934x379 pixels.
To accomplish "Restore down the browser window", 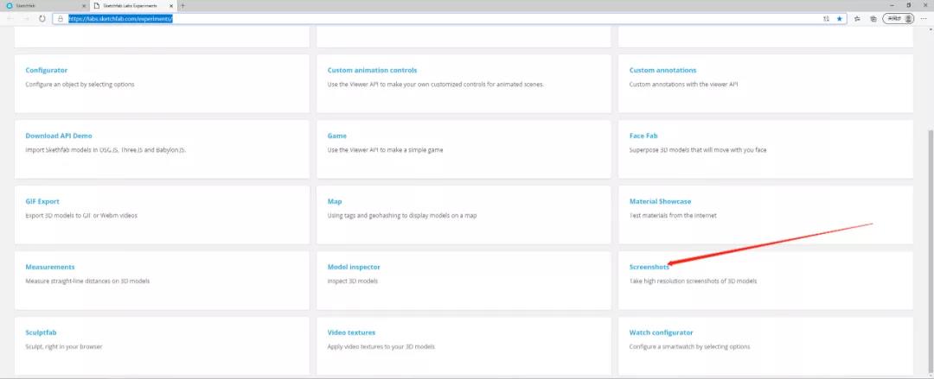I will 908,5.
